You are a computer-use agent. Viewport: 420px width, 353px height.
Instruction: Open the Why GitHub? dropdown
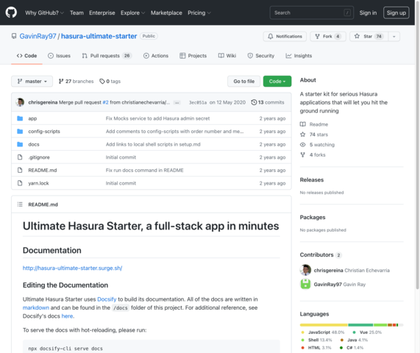click(x=44, y=13)
